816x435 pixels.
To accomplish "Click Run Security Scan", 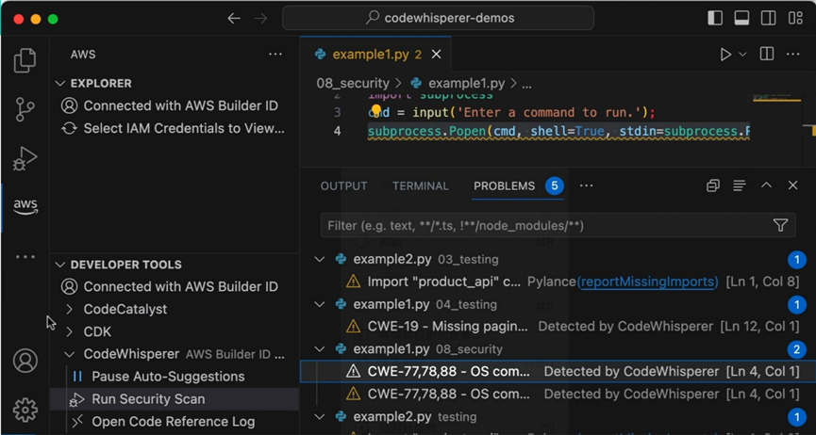I will 148,399.
